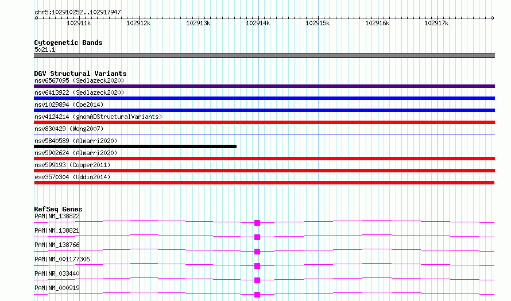Click the purple nsv6567095 variant bar
Image resolution: width=511 pixels, height=301 pixels.
(264, 86)
